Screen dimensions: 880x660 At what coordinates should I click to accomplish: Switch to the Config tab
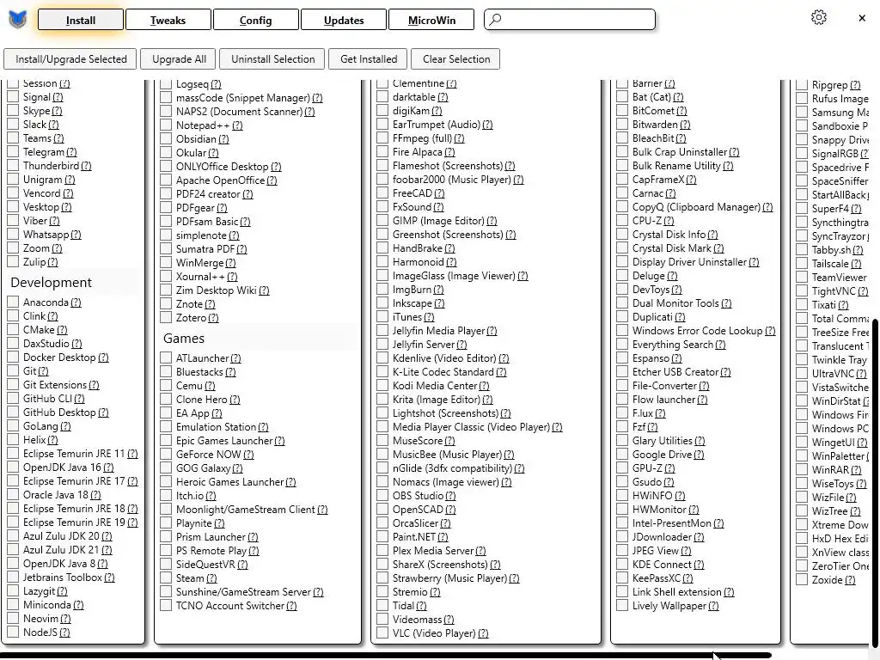point(255,21)
